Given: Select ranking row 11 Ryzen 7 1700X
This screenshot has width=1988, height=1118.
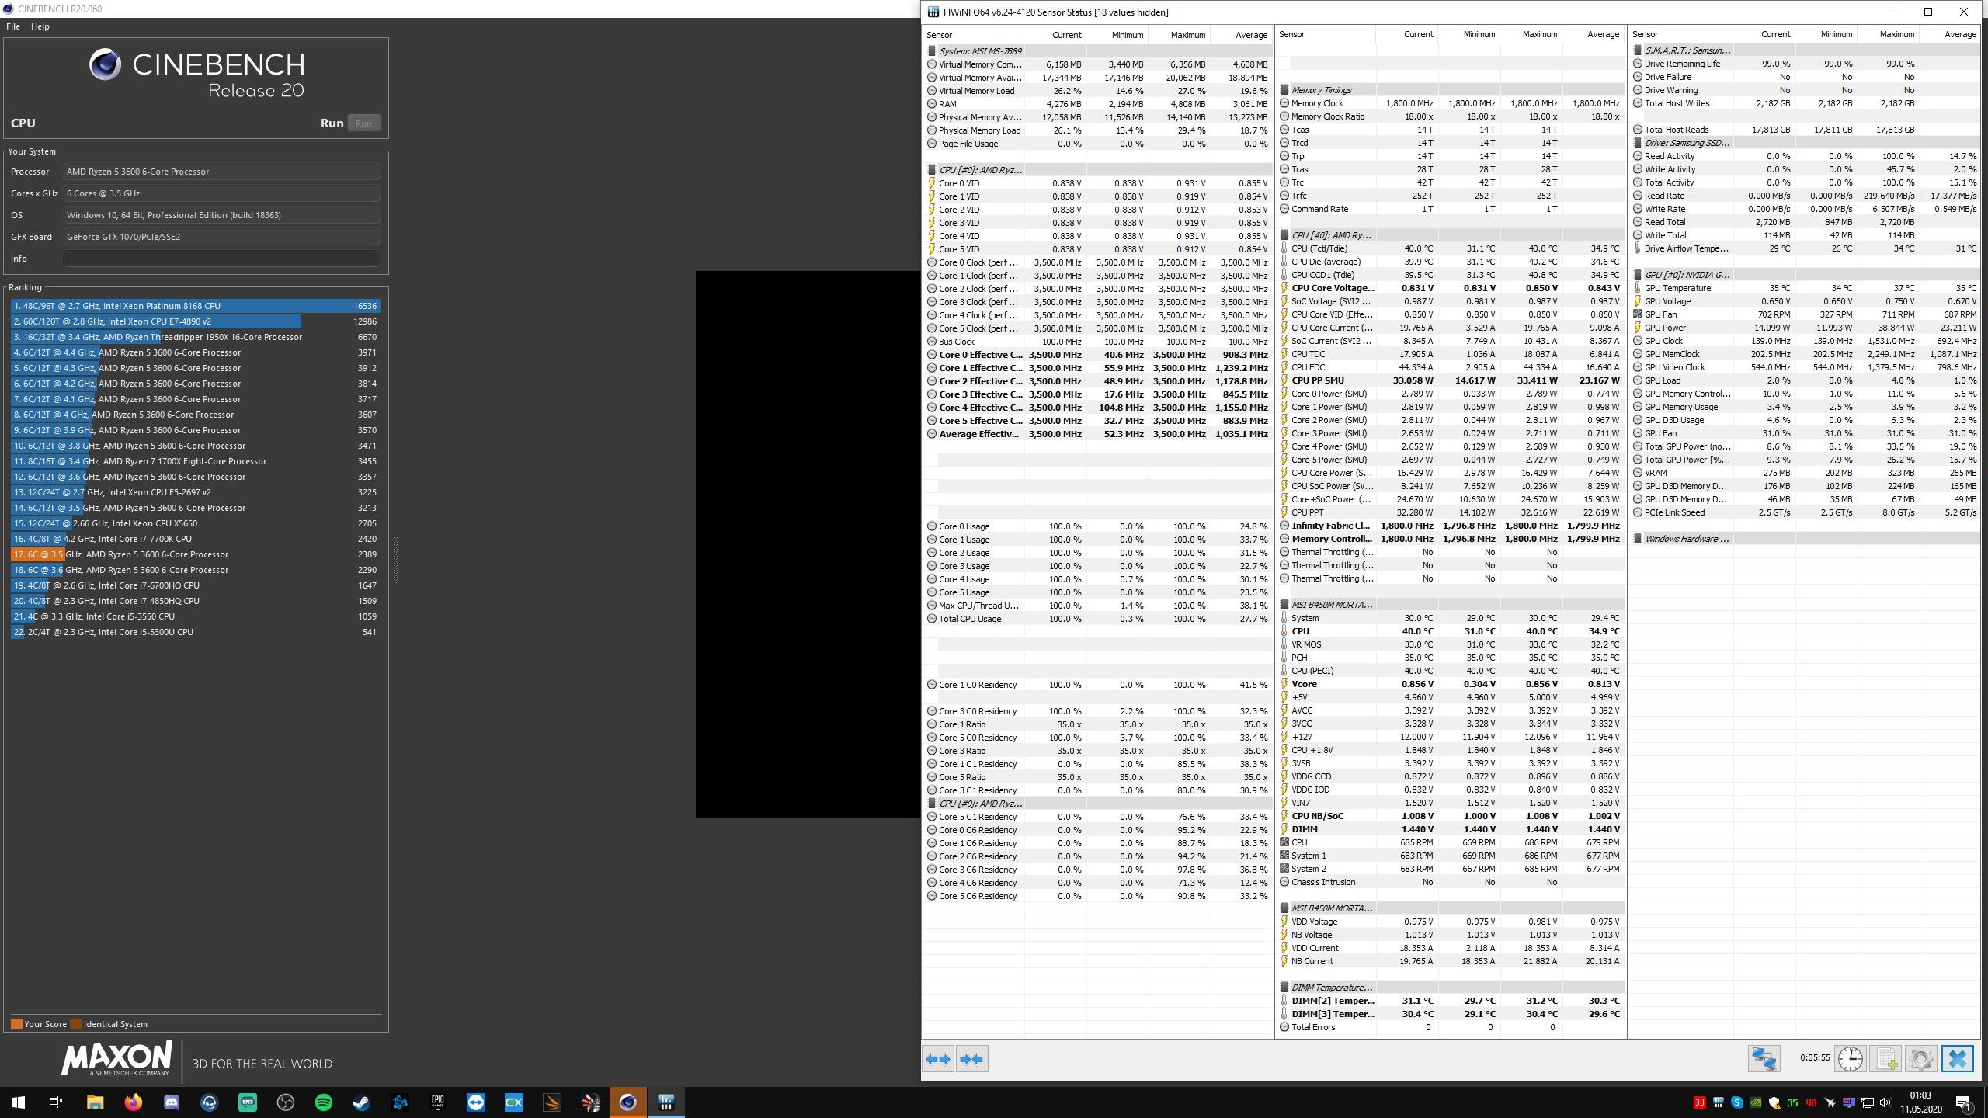Looking at the screenshot, I should pyautogui.click(x=196, y=461).
